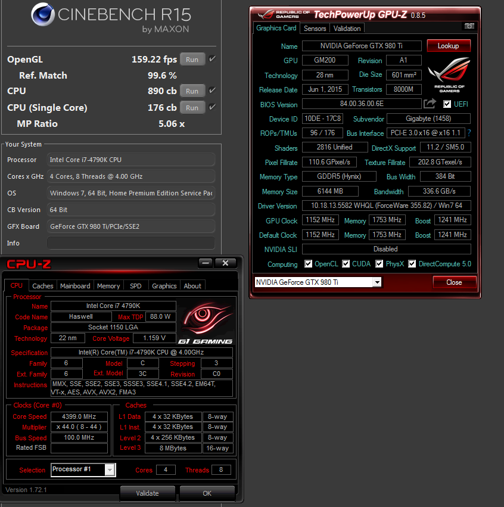Screen dimensions: 504x507
Task: Click the Cinebench R15 sphere logo
Action: tap(43, 14)
